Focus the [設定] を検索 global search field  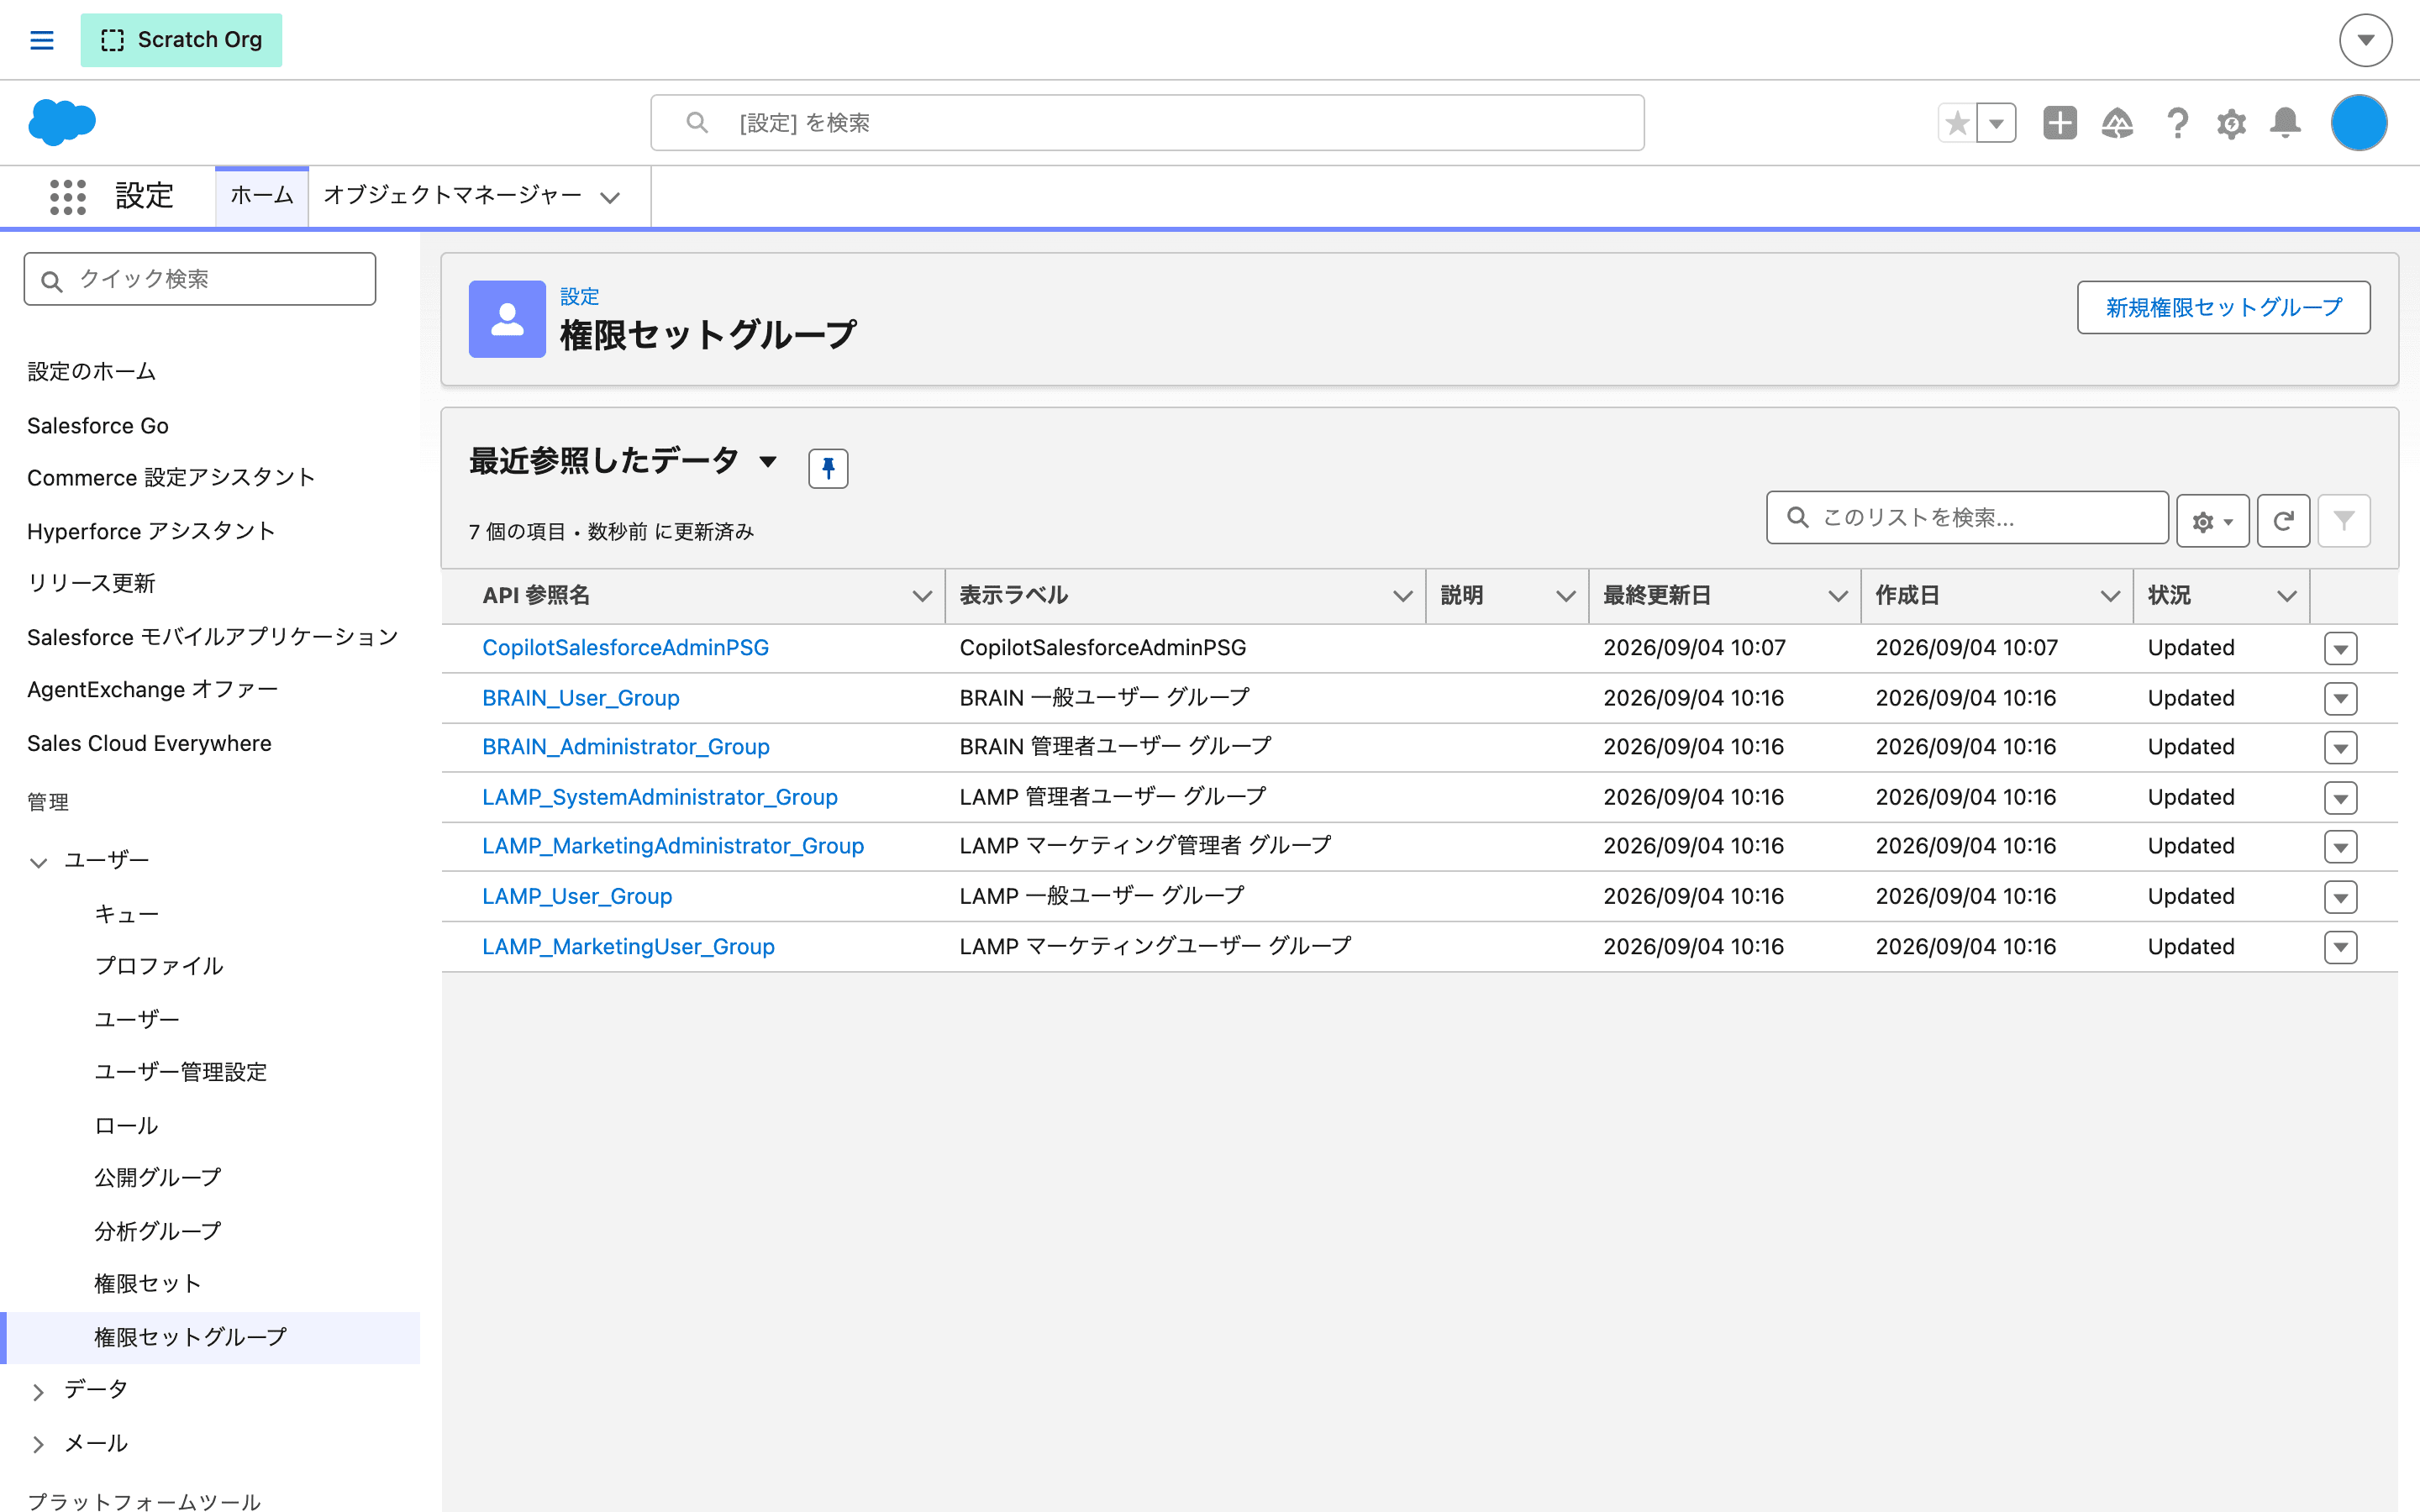1147,123
